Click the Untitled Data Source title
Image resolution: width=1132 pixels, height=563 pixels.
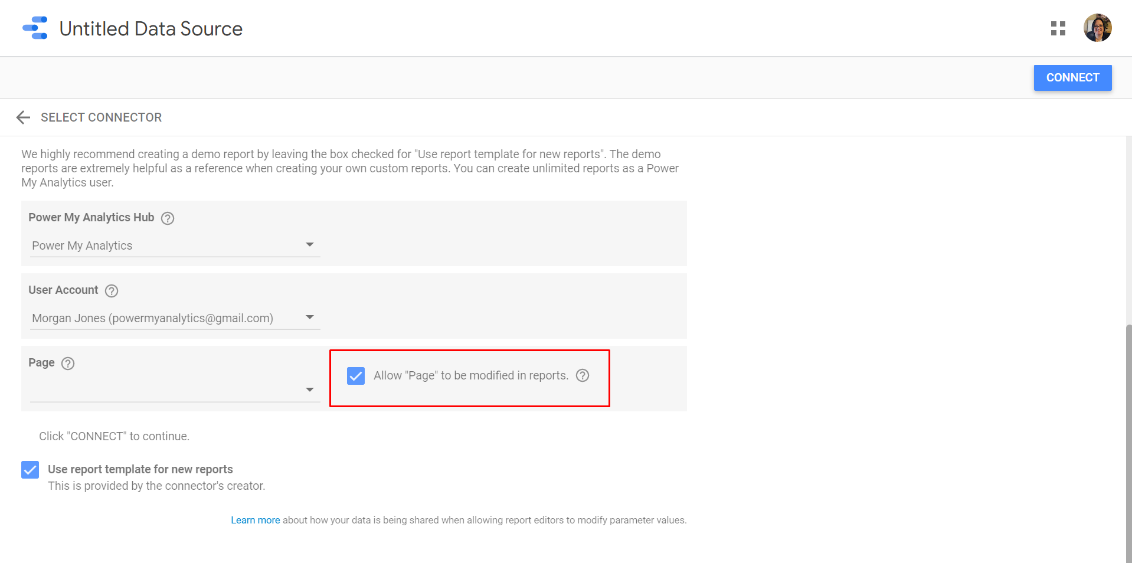click(x=151, y=28)
